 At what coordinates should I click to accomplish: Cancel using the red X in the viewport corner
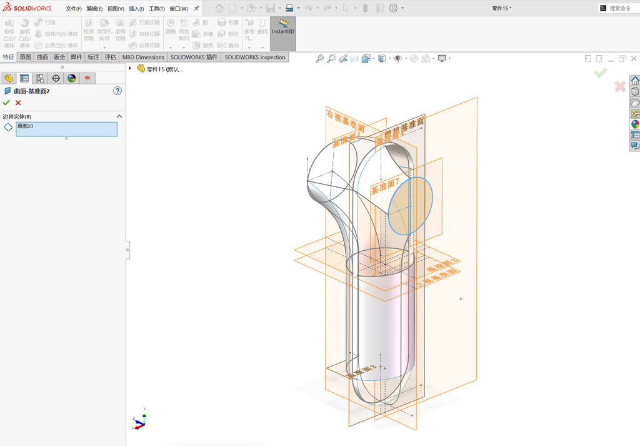point(620,86)
